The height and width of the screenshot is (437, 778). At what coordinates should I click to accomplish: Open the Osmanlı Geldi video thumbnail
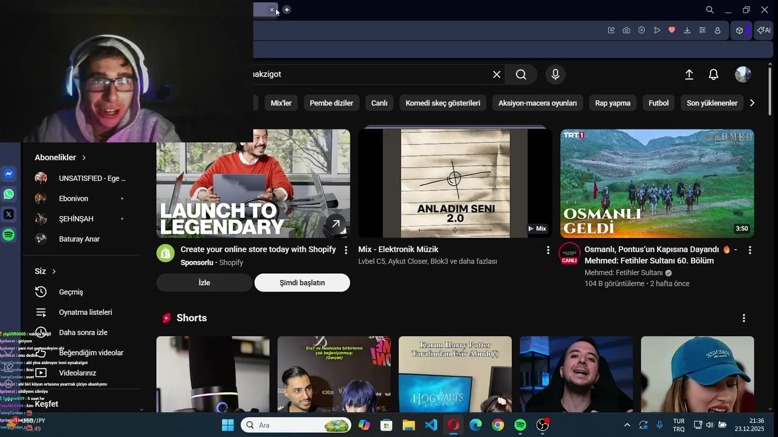coord(657,183)
